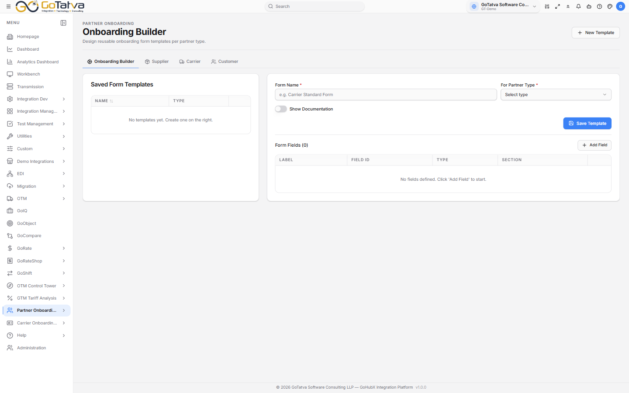Toggle fullscreen expand icon
Screen dimensions: 629x393
click(557, 7)
